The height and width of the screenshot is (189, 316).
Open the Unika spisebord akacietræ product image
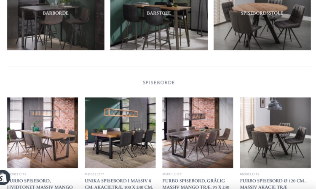point(120,133)
